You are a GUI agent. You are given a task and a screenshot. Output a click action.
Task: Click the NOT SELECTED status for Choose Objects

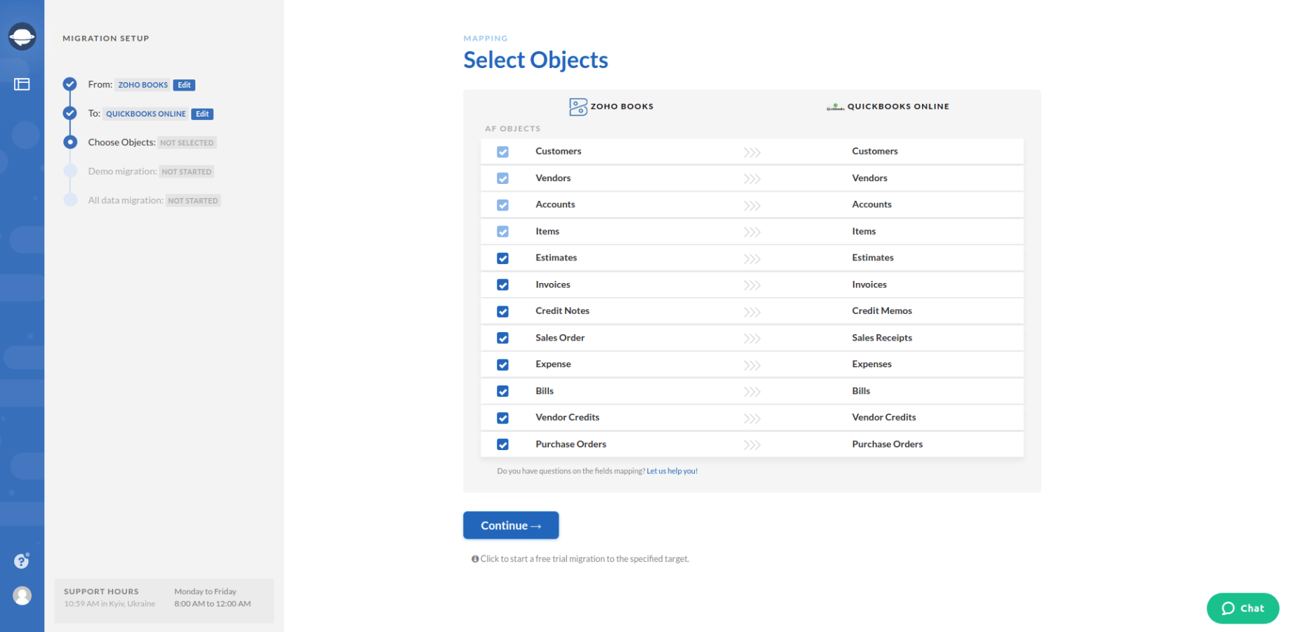(187, 143)
